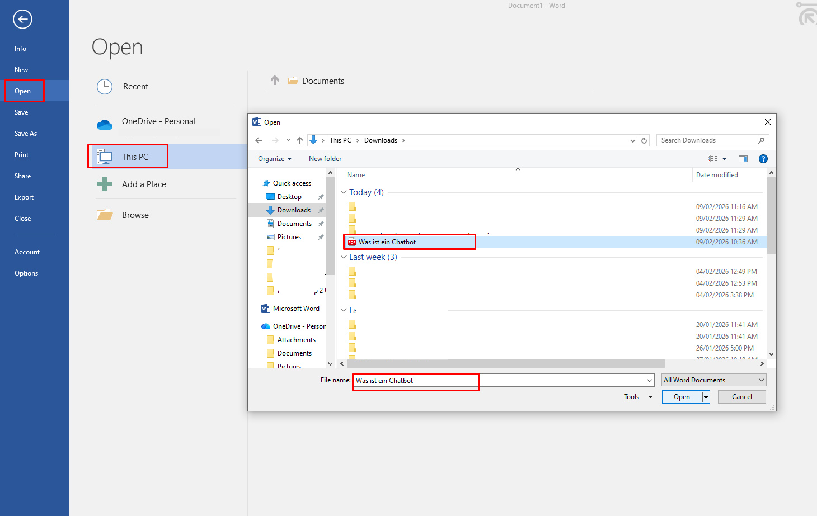Click the Open button to confirm
This screenshot has width=817, height=516.
pos(680,396)
